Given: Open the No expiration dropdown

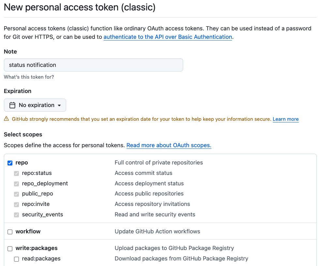Looking at the screenshot, I should point(35,105).
